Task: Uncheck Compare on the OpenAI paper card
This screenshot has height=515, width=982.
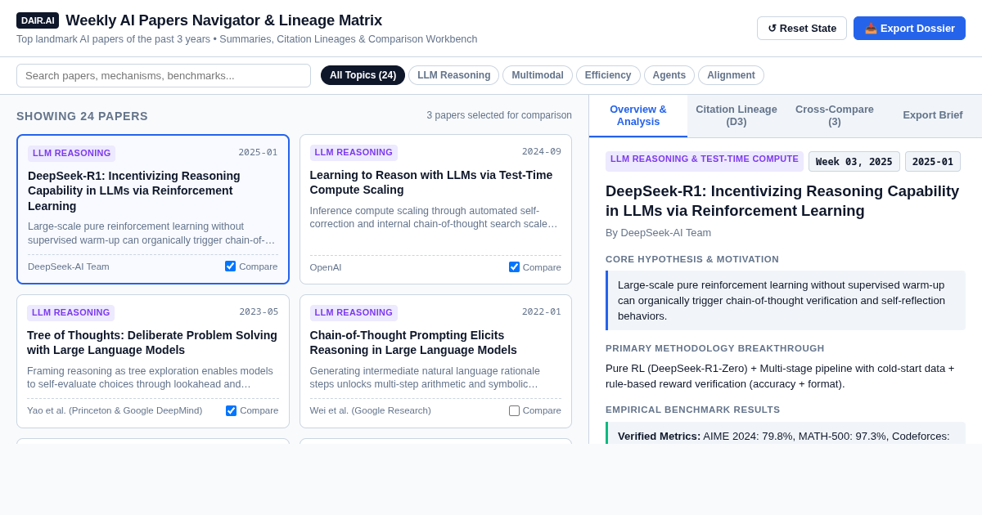Action: tap(514, 267)
